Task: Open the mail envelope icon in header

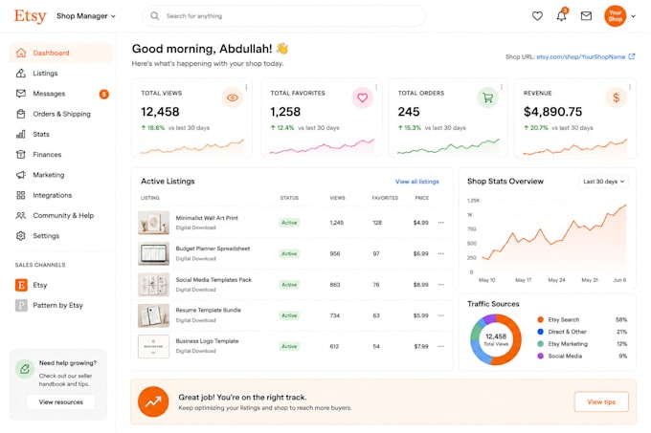Action: pos(586,16)
